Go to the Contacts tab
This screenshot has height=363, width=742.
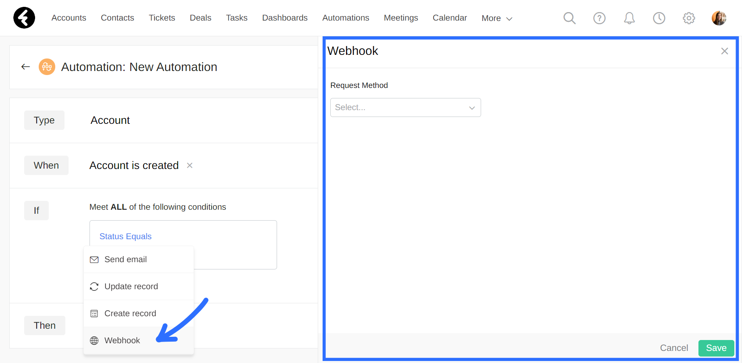117,18
